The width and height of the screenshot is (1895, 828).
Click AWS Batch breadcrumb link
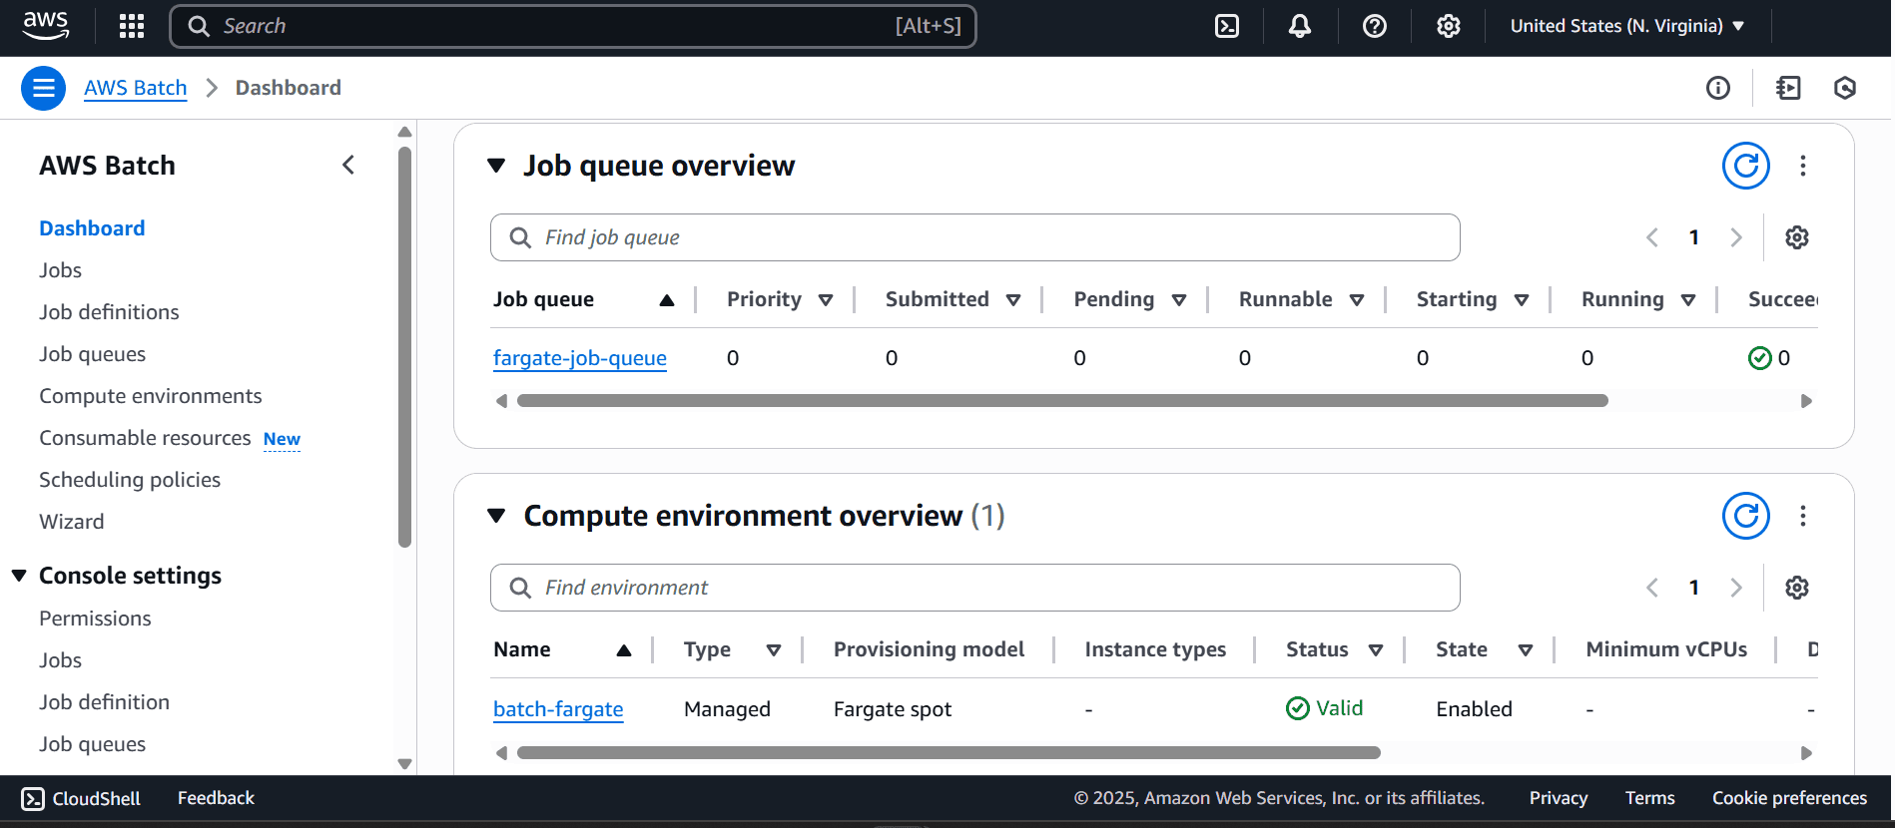click(x=136, y=88)
